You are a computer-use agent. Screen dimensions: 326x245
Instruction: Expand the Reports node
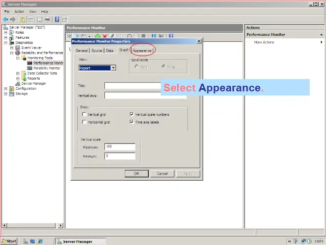coord(18,78)
